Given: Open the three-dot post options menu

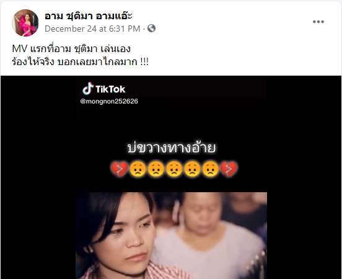Looking at the screenshot, I should [318, 22].
